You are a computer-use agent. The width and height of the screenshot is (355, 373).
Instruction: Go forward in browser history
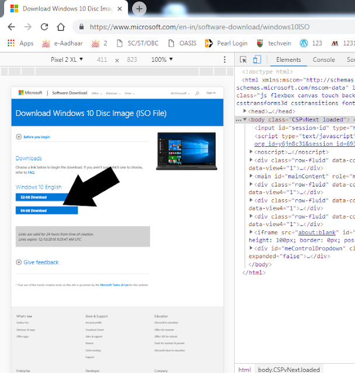tap(28, 27)
